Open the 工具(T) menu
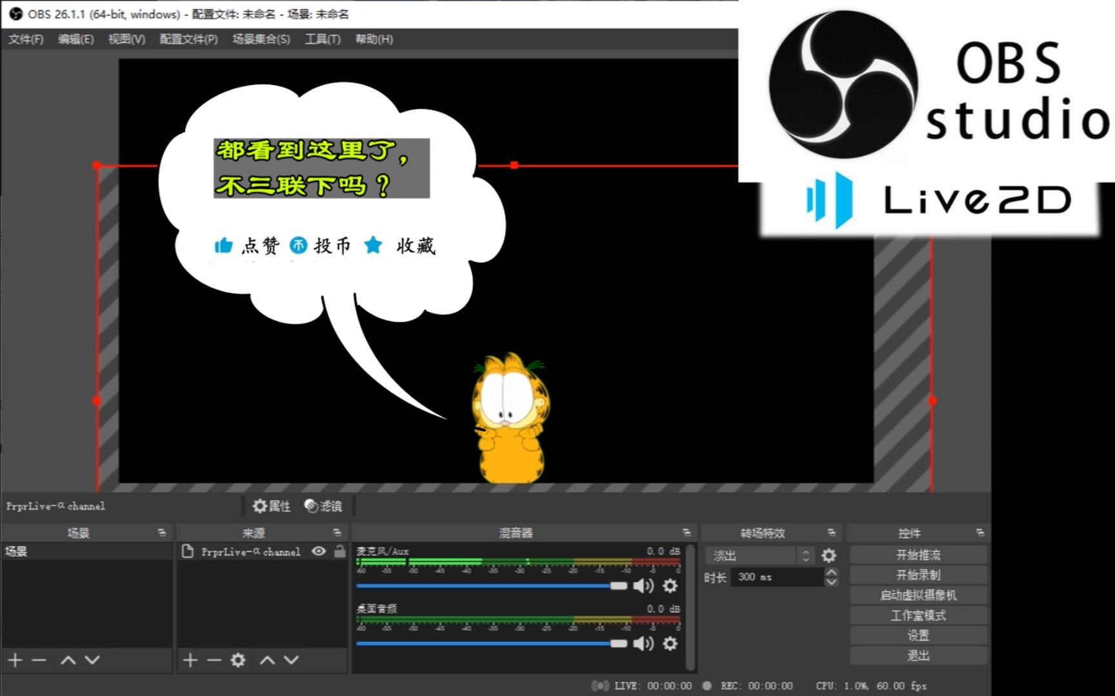 click(x=323, y=39)
